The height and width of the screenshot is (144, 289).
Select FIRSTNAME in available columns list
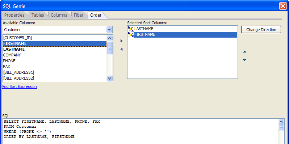pos(55,44)
